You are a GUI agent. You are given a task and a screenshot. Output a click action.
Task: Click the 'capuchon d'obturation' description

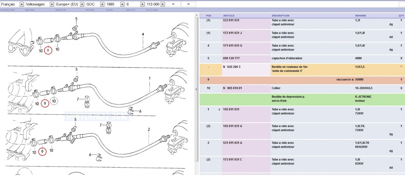pyautogui.click(x=287, y=58)
